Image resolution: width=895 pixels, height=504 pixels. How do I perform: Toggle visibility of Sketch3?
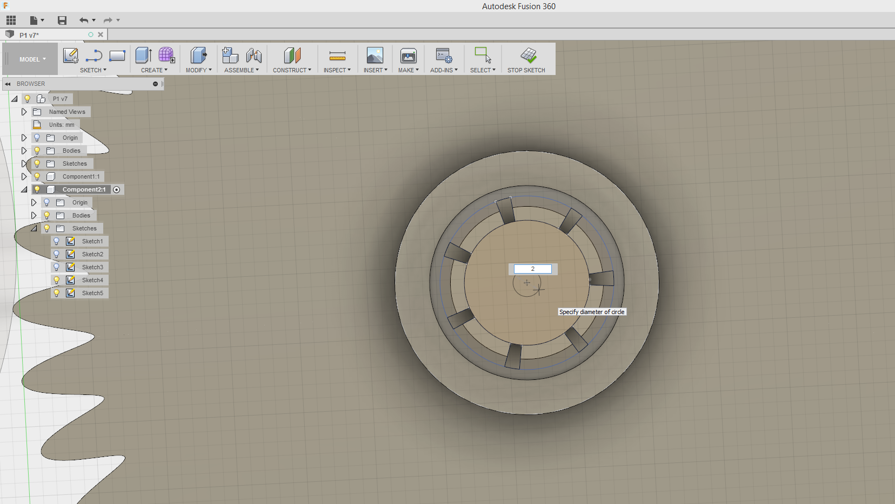click(56, 267)
